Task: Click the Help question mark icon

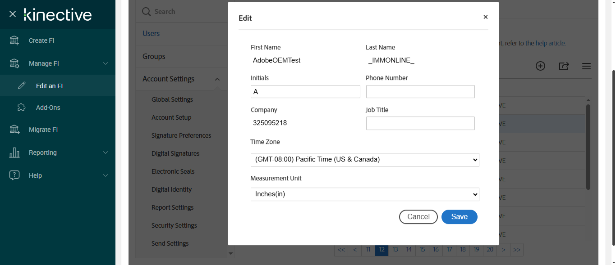Action: click(14, 175)
